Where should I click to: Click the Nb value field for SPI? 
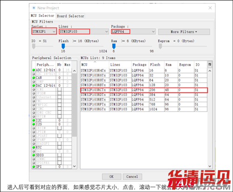(x=60, y=167)
